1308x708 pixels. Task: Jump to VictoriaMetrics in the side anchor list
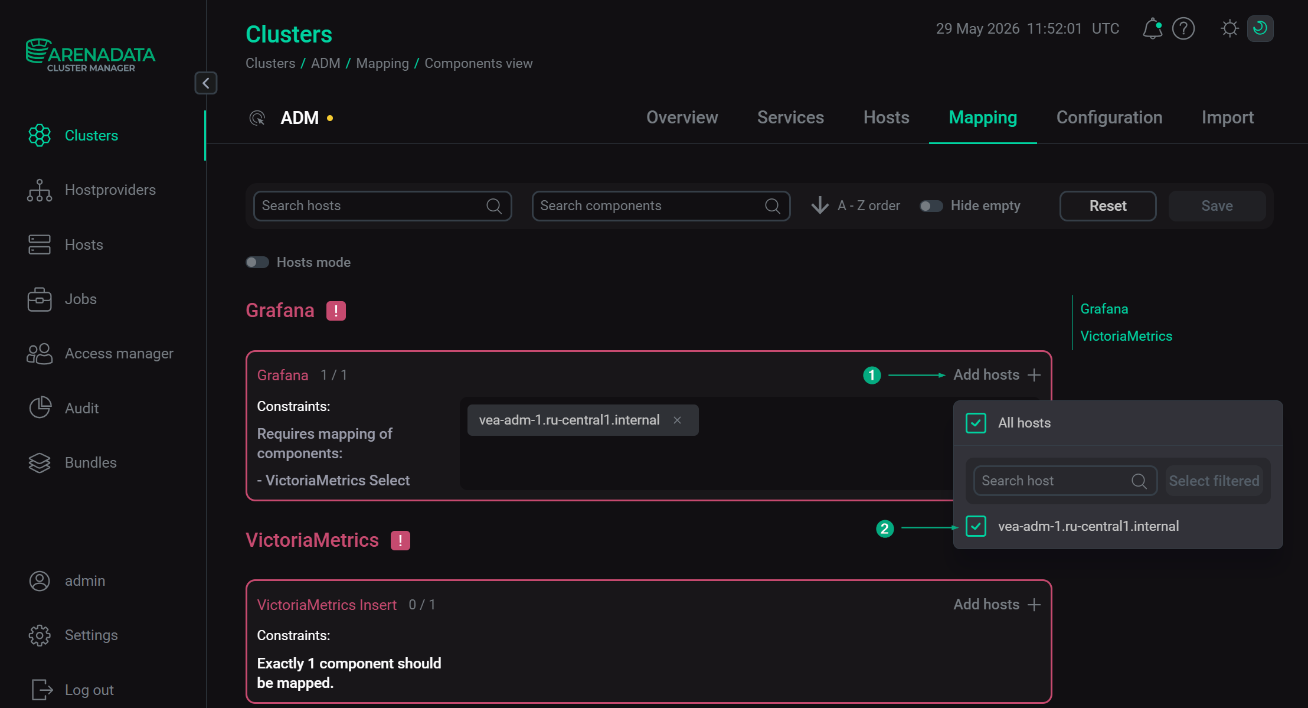coord(1126,336)
